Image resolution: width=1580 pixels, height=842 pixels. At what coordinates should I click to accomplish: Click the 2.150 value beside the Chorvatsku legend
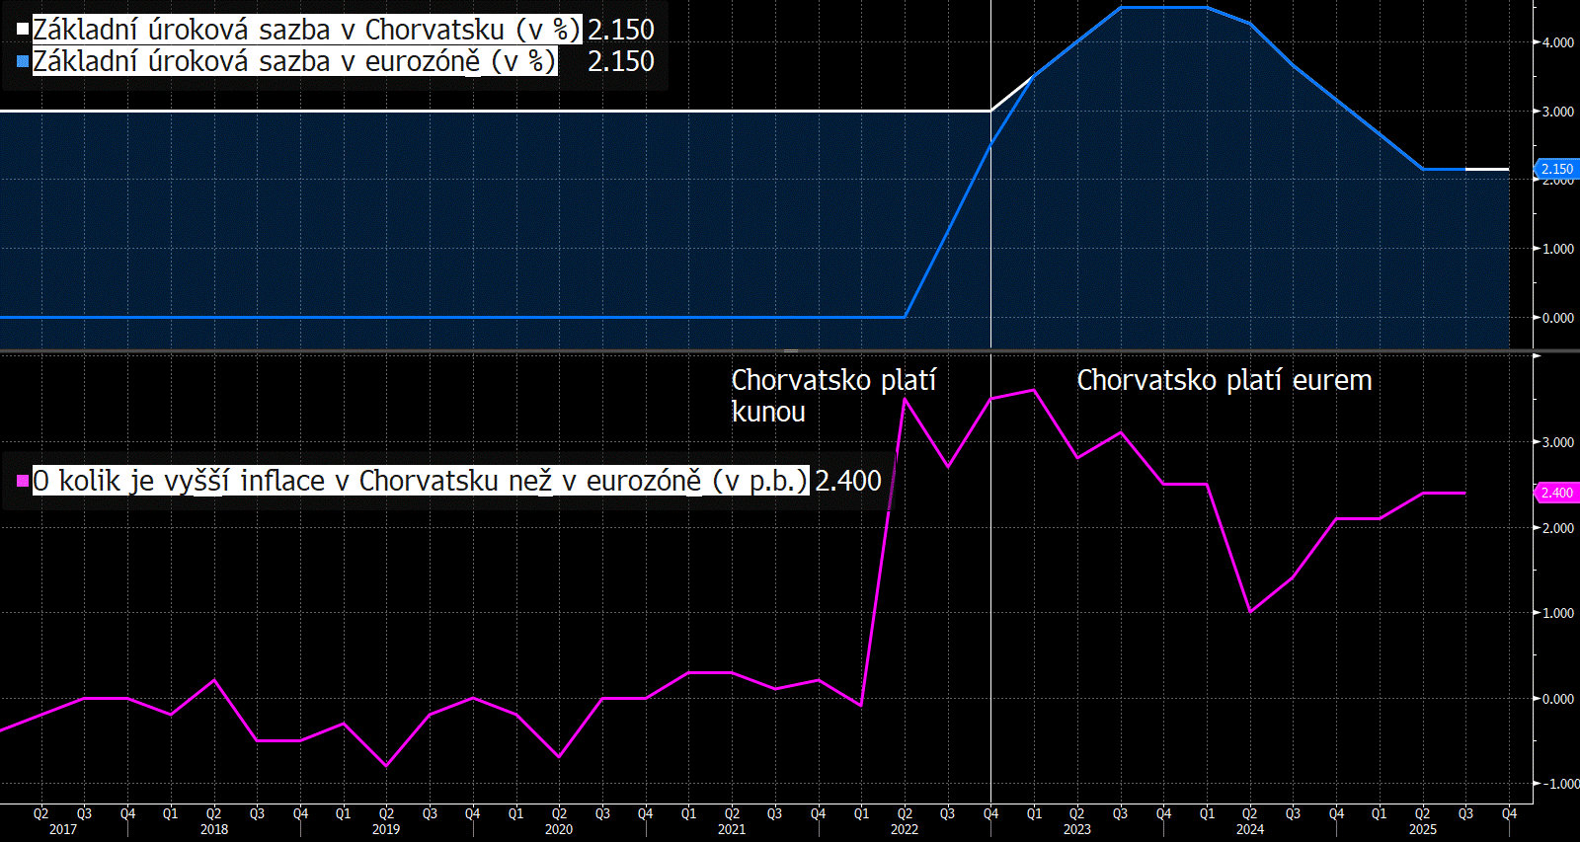pos(621,30)
